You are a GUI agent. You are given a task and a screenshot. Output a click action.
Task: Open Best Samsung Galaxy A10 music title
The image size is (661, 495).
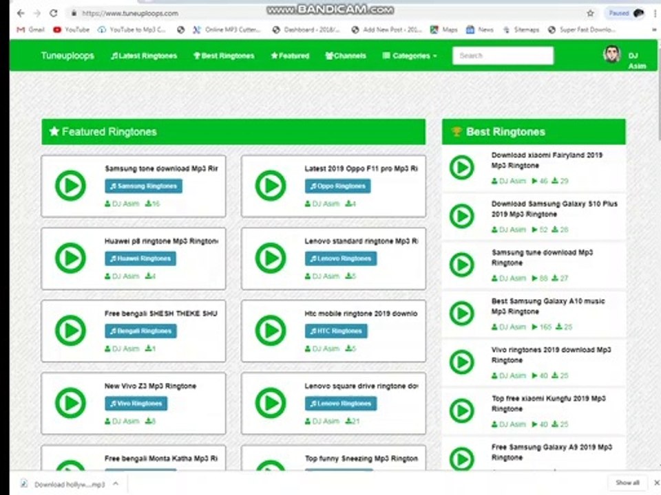point(548,307)
